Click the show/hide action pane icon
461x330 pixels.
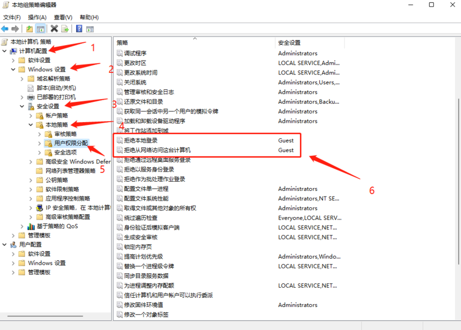[90, 29]
